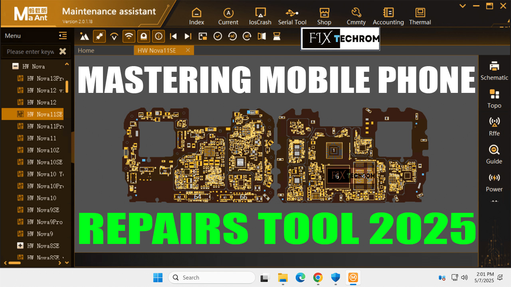Open the Thermal imaging module
The height and width of the screenshot is (287, 511).
pos(420,16)
